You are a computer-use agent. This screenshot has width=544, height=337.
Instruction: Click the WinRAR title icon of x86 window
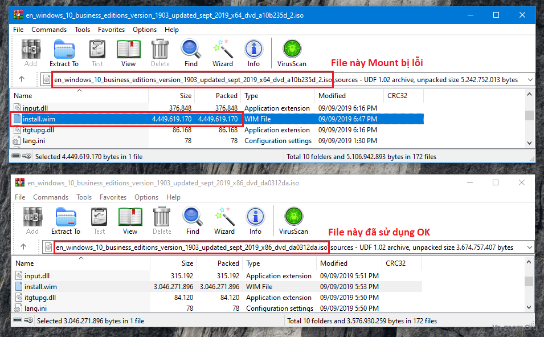coord(20,182)
